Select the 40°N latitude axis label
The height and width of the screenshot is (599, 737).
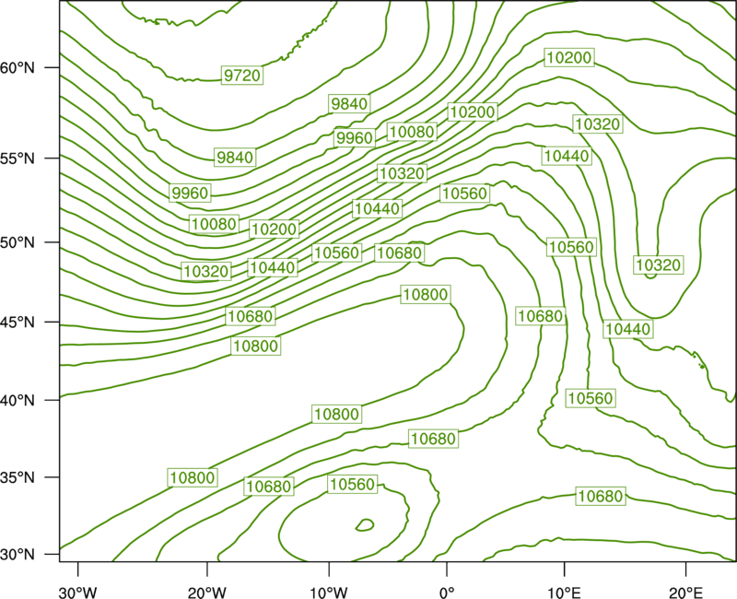pos(18,401)
